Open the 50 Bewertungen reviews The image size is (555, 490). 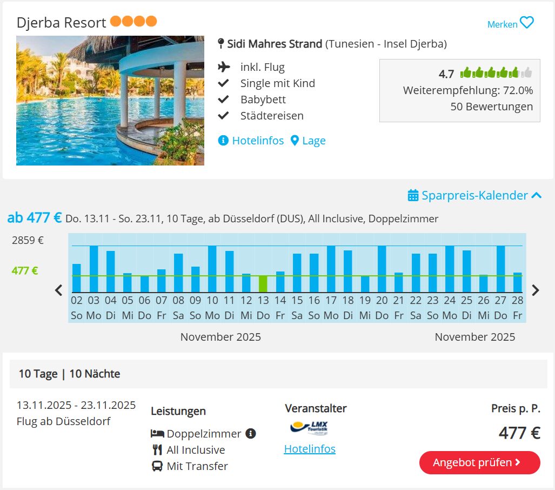pos(491,107)
